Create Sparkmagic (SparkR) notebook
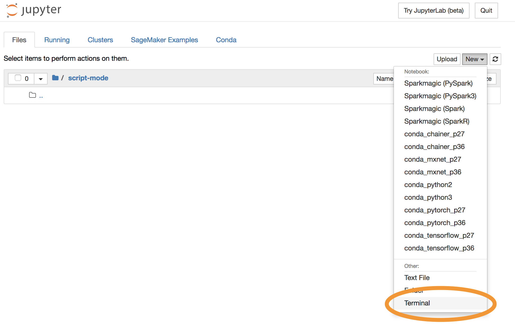The image size is (515, 335). [x=440, y=121]
